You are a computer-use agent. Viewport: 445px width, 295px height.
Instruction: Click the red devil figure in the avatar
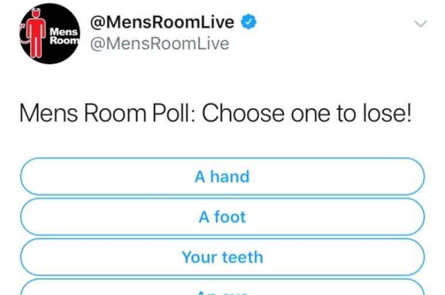point(36,33)
